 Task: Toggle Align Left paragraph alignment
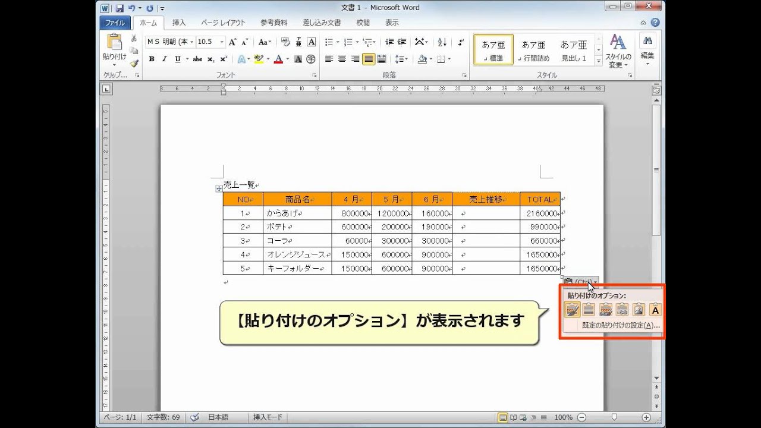point(329,59)
